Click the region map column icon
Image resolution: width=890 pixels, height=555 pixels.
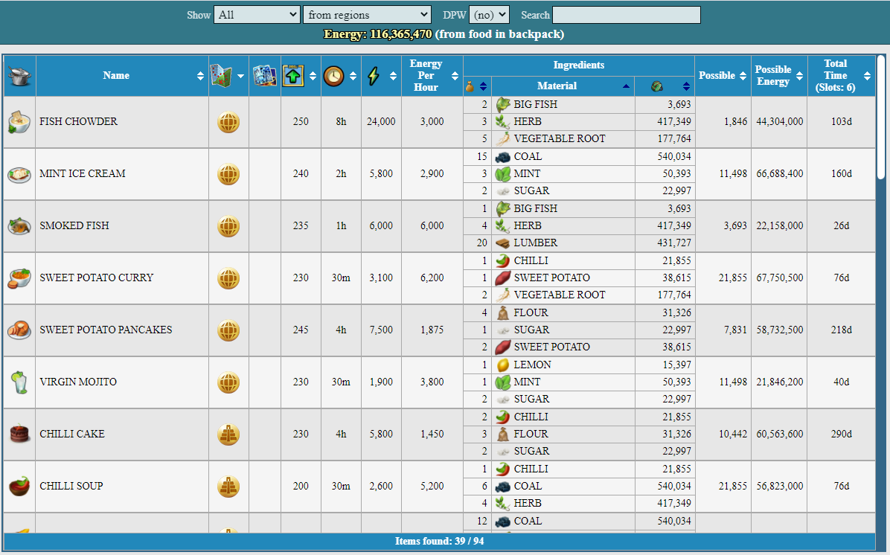(x=221, y=75)
